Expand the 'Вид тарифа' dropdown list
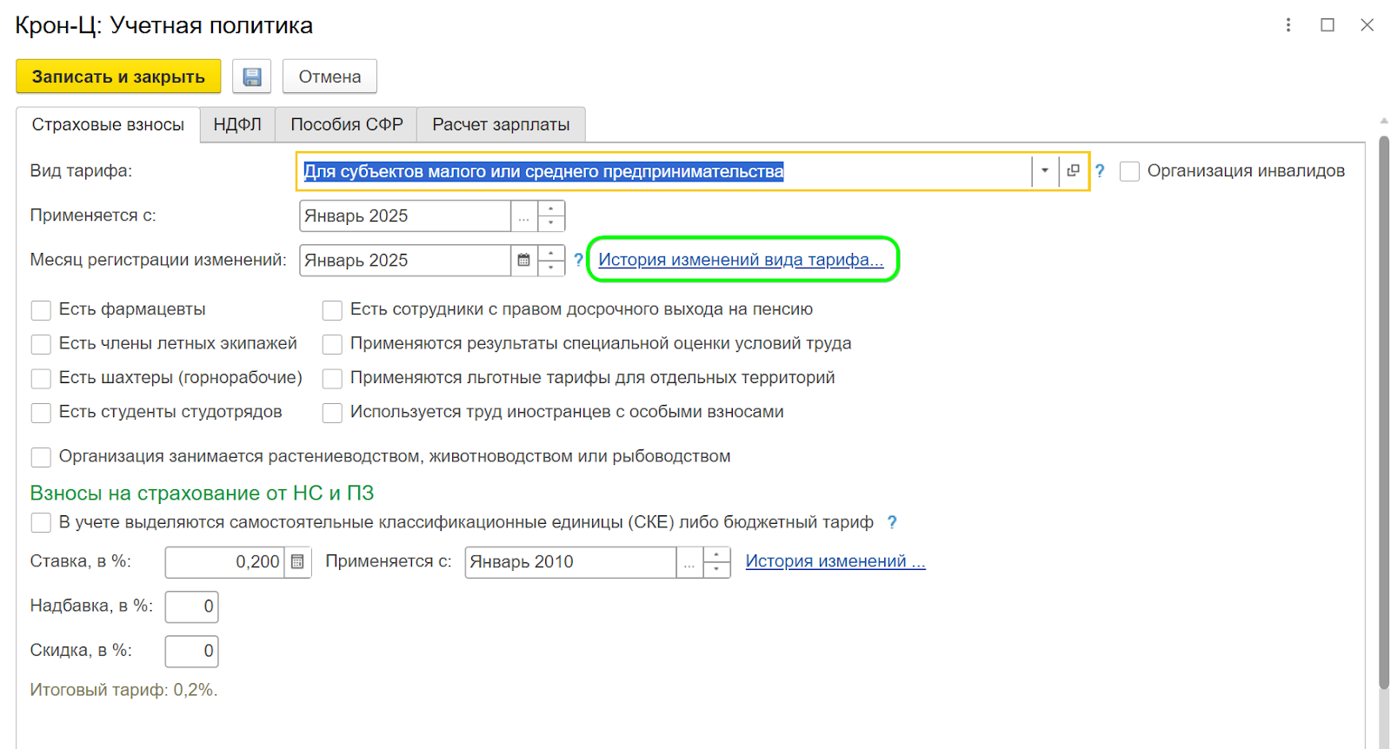The height and width of the screenshot is (749, 1391). pyautogui.click(x=1045, y=171)
